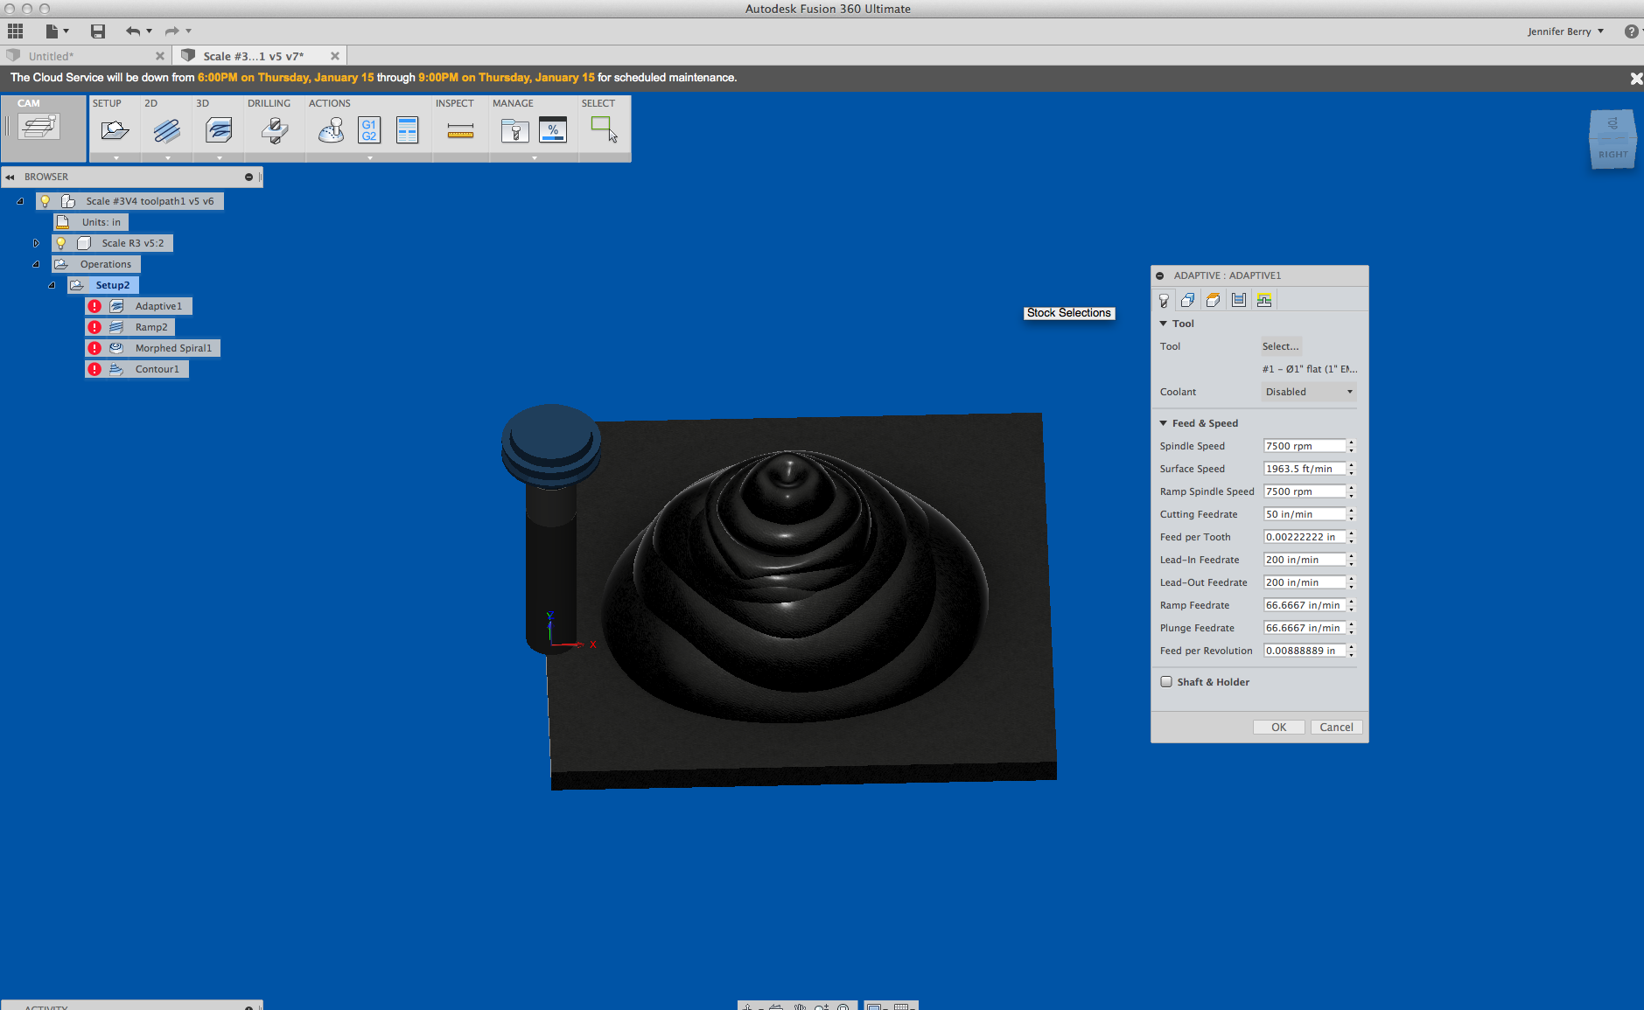
Task: Click the Spindle Speed input field
Action: (1304, 447)
